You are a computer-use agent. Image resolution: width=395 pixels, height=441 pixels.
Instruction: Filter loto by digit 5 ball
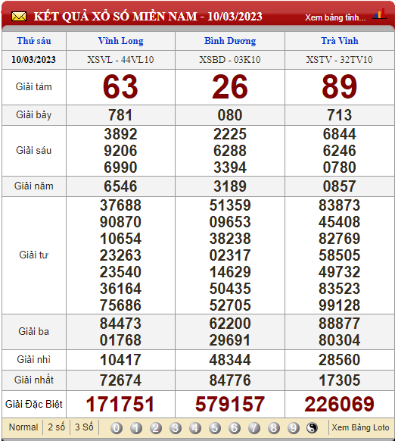point(215,428)
